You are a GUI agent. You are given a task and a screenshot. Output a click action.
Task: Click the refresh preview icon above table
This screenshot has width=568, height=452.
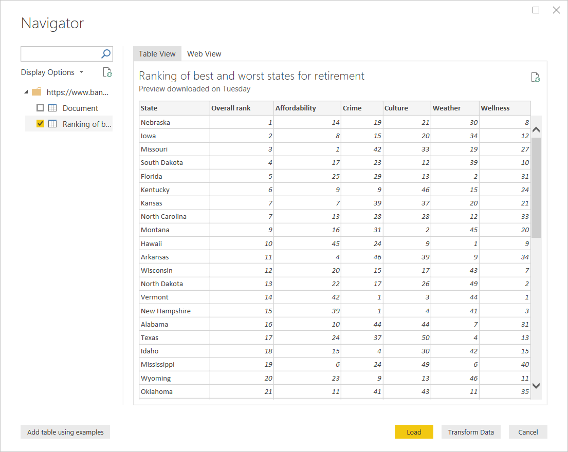pyautogui.click(x=536, y=78)
